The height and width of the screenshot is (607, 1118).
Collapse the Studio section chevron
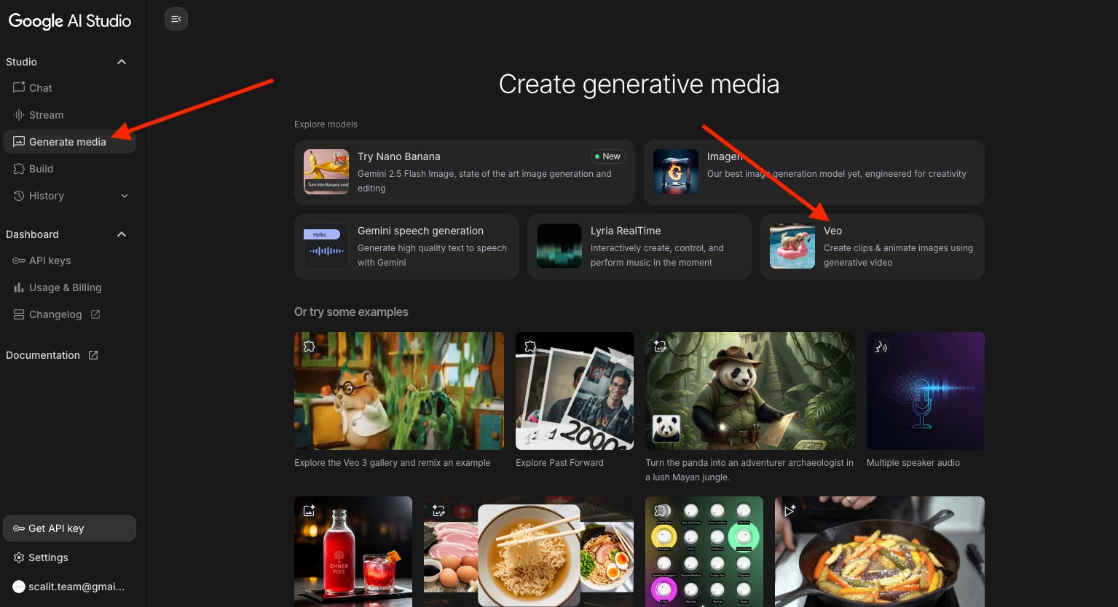coord(122,62)
